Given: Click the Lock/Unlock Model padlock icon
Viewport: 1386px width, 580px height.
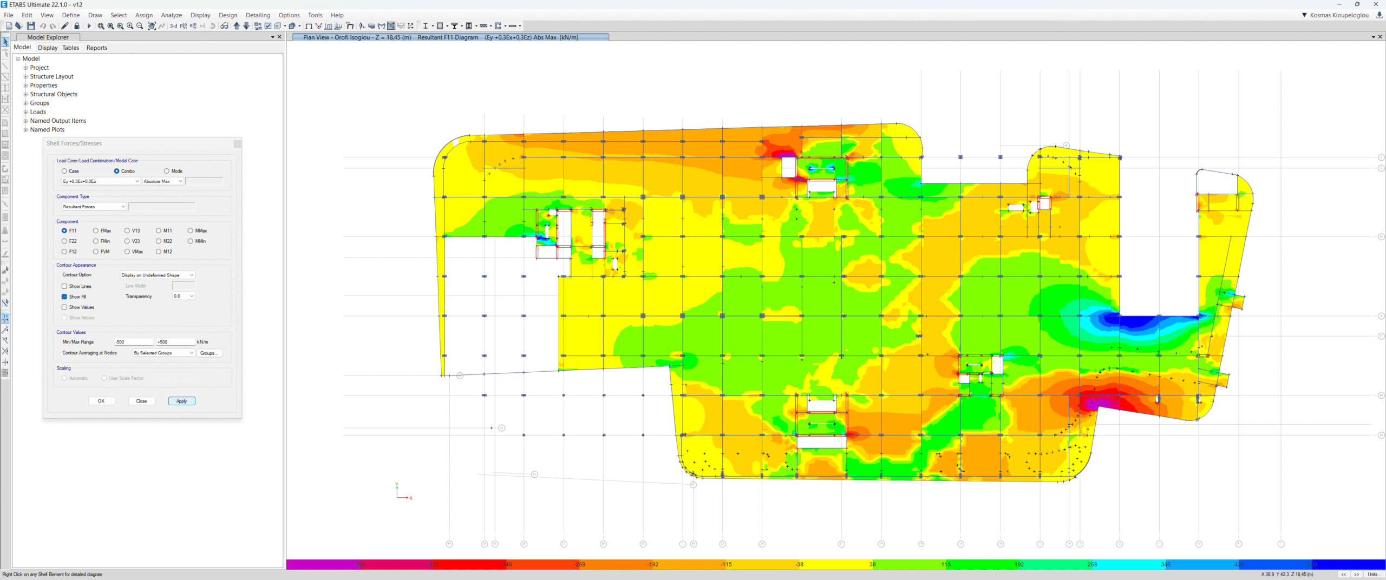Looking at the screenshot, I should click(x=77, y=25).
